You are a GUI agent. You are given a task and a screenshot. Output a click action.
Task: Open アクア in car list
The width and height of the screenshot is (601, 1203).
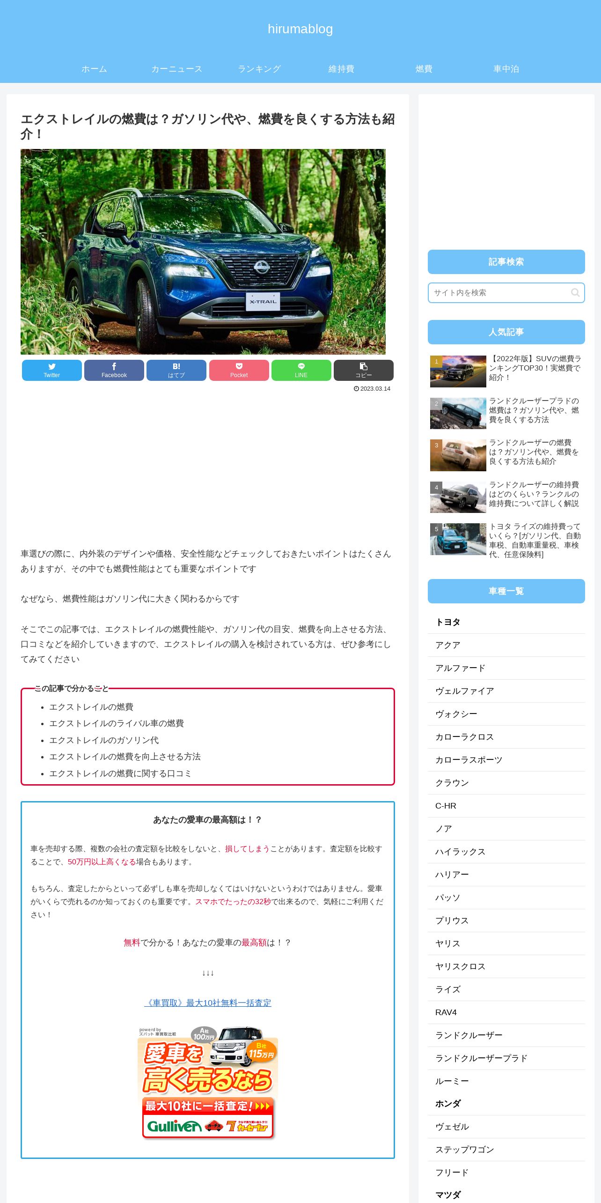coord(506,645)
